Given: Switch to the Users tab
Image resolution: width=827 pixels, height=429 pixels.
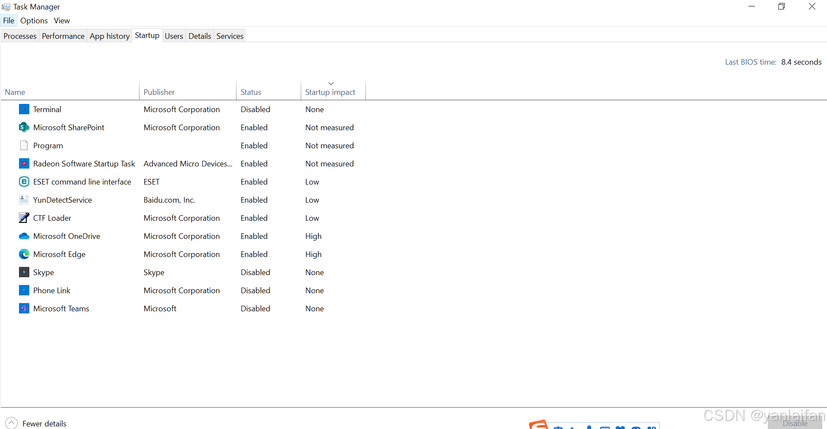Looking at the screenshot, I should (174, 36).
